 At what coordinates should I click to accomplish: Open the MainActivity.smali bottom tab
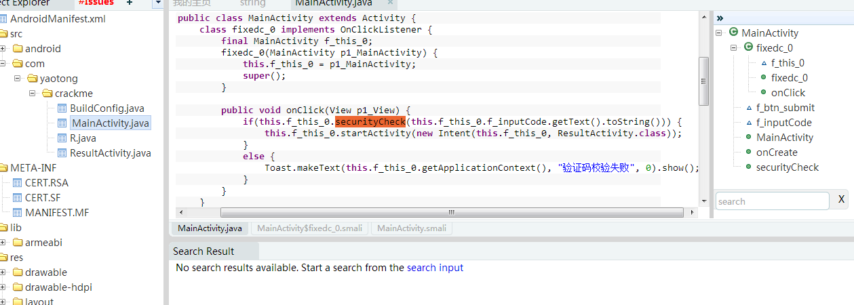coord(412,228)
